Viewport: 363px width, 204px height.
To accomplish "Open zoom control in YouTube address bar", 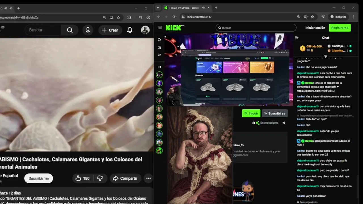I will click(x=105, y=17).
